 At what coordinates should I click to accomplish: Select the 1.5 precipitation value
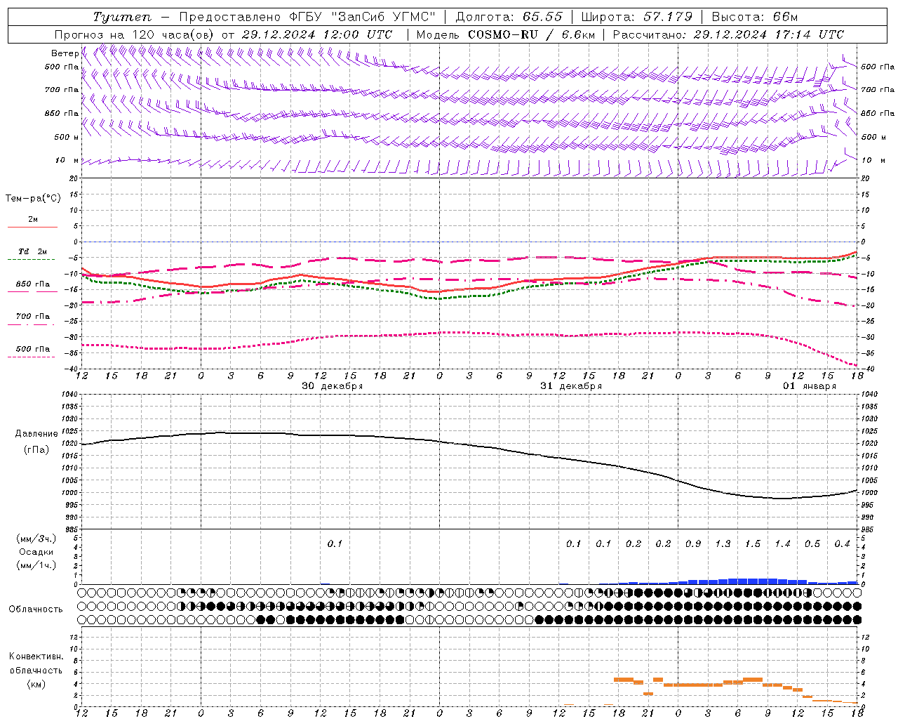pyautogui.click(x=753, y=543)
